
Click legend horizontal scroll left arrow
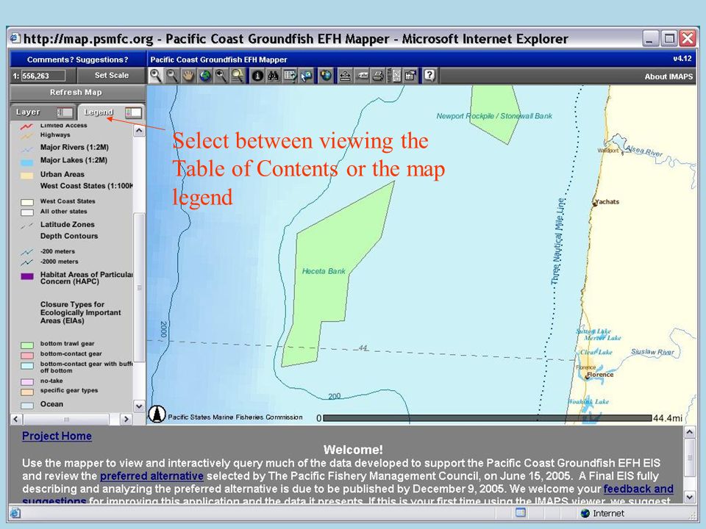click(16, 420)
